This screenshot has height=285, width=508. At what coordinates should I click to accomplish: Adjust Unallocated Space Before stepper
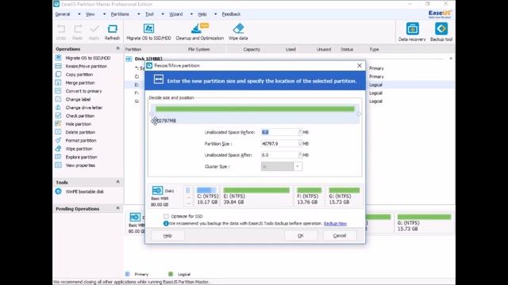(300, 132)
